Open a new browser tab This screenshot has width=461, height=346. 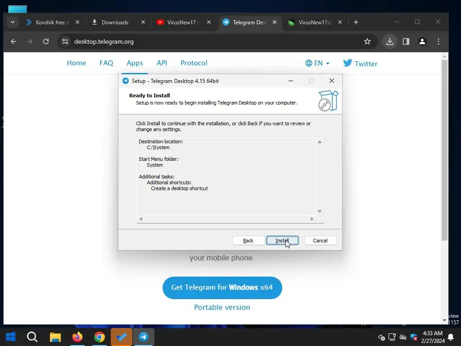point(356,22)
